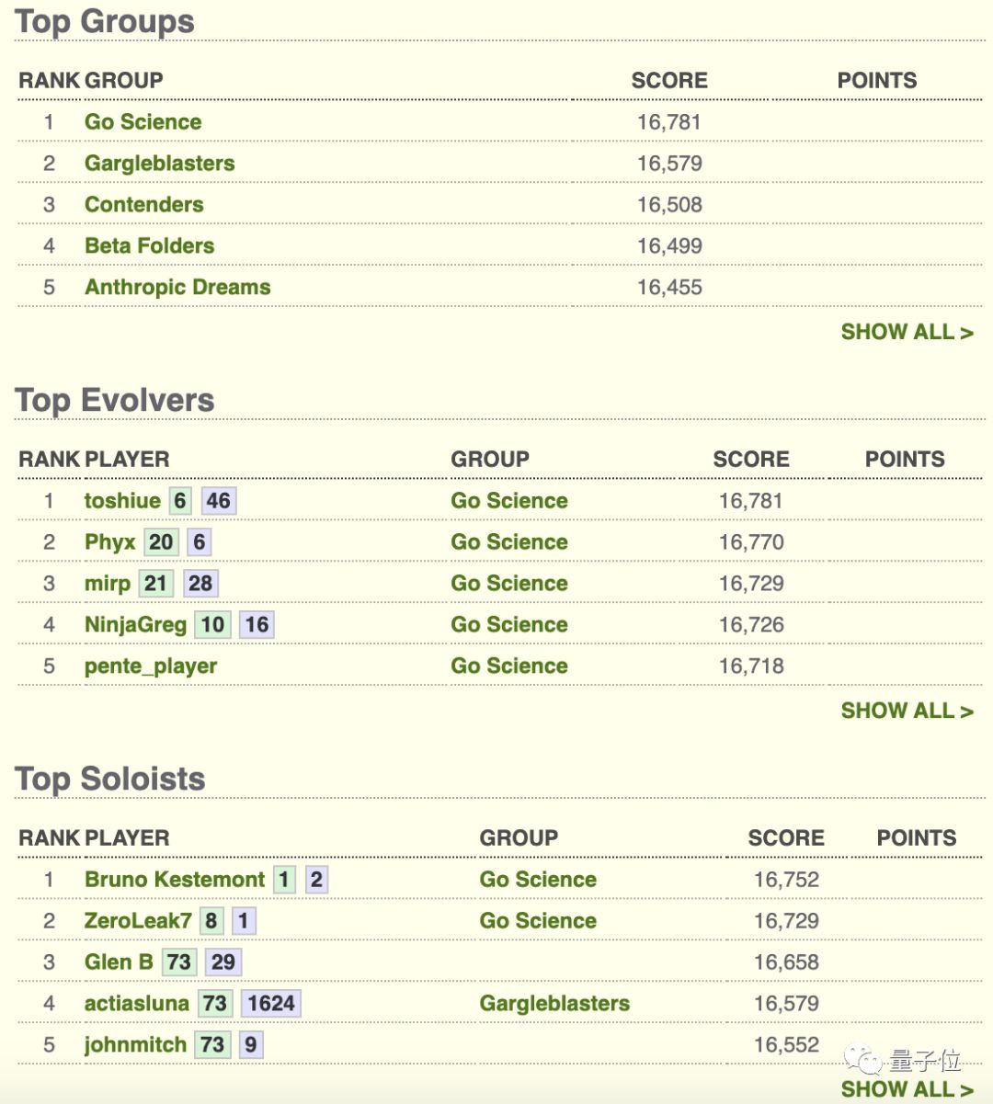Click NinjaGreg's green badge showing 10
This screenshot has height=1104, width=993.
(213, 625)
